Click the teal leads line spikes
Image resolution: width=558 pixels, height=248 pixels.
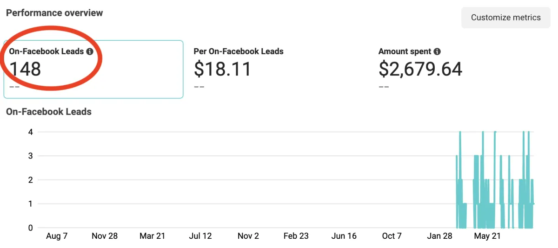pyautogui.click(x=495, y=180)
